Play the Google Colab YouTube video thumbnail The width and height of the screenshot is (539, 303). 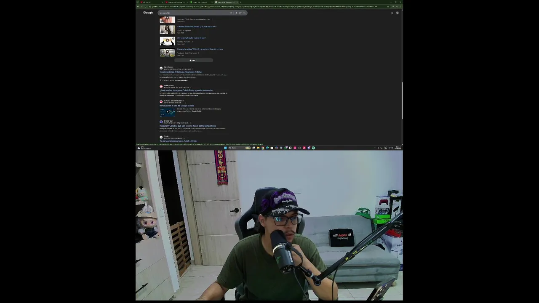click(167, 41)
